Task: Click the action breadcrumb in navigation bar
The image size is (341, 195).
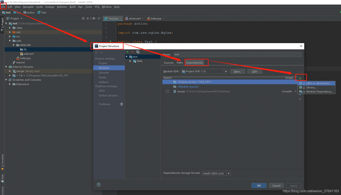Action: 29,13
